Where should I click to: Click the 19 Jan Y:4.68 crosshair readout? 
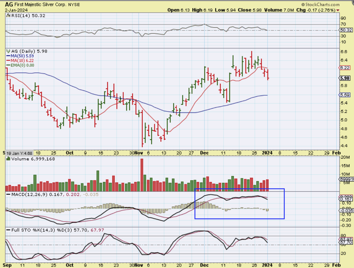coord(19,153)
